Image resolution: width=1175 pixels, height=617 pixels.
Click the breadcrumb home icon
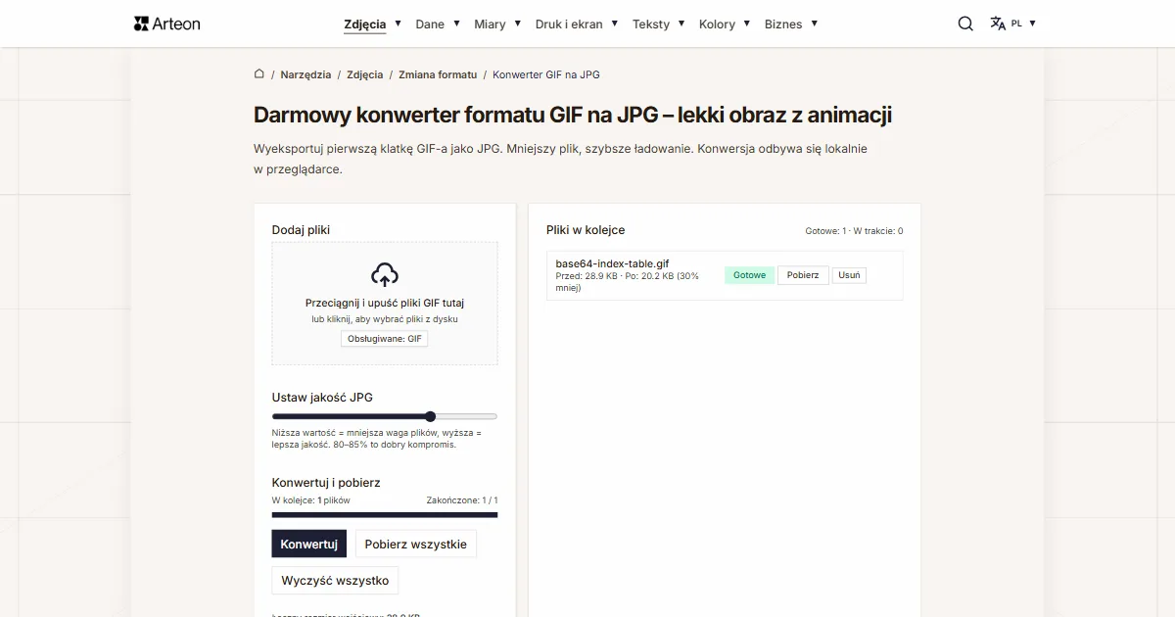(259, 73)
